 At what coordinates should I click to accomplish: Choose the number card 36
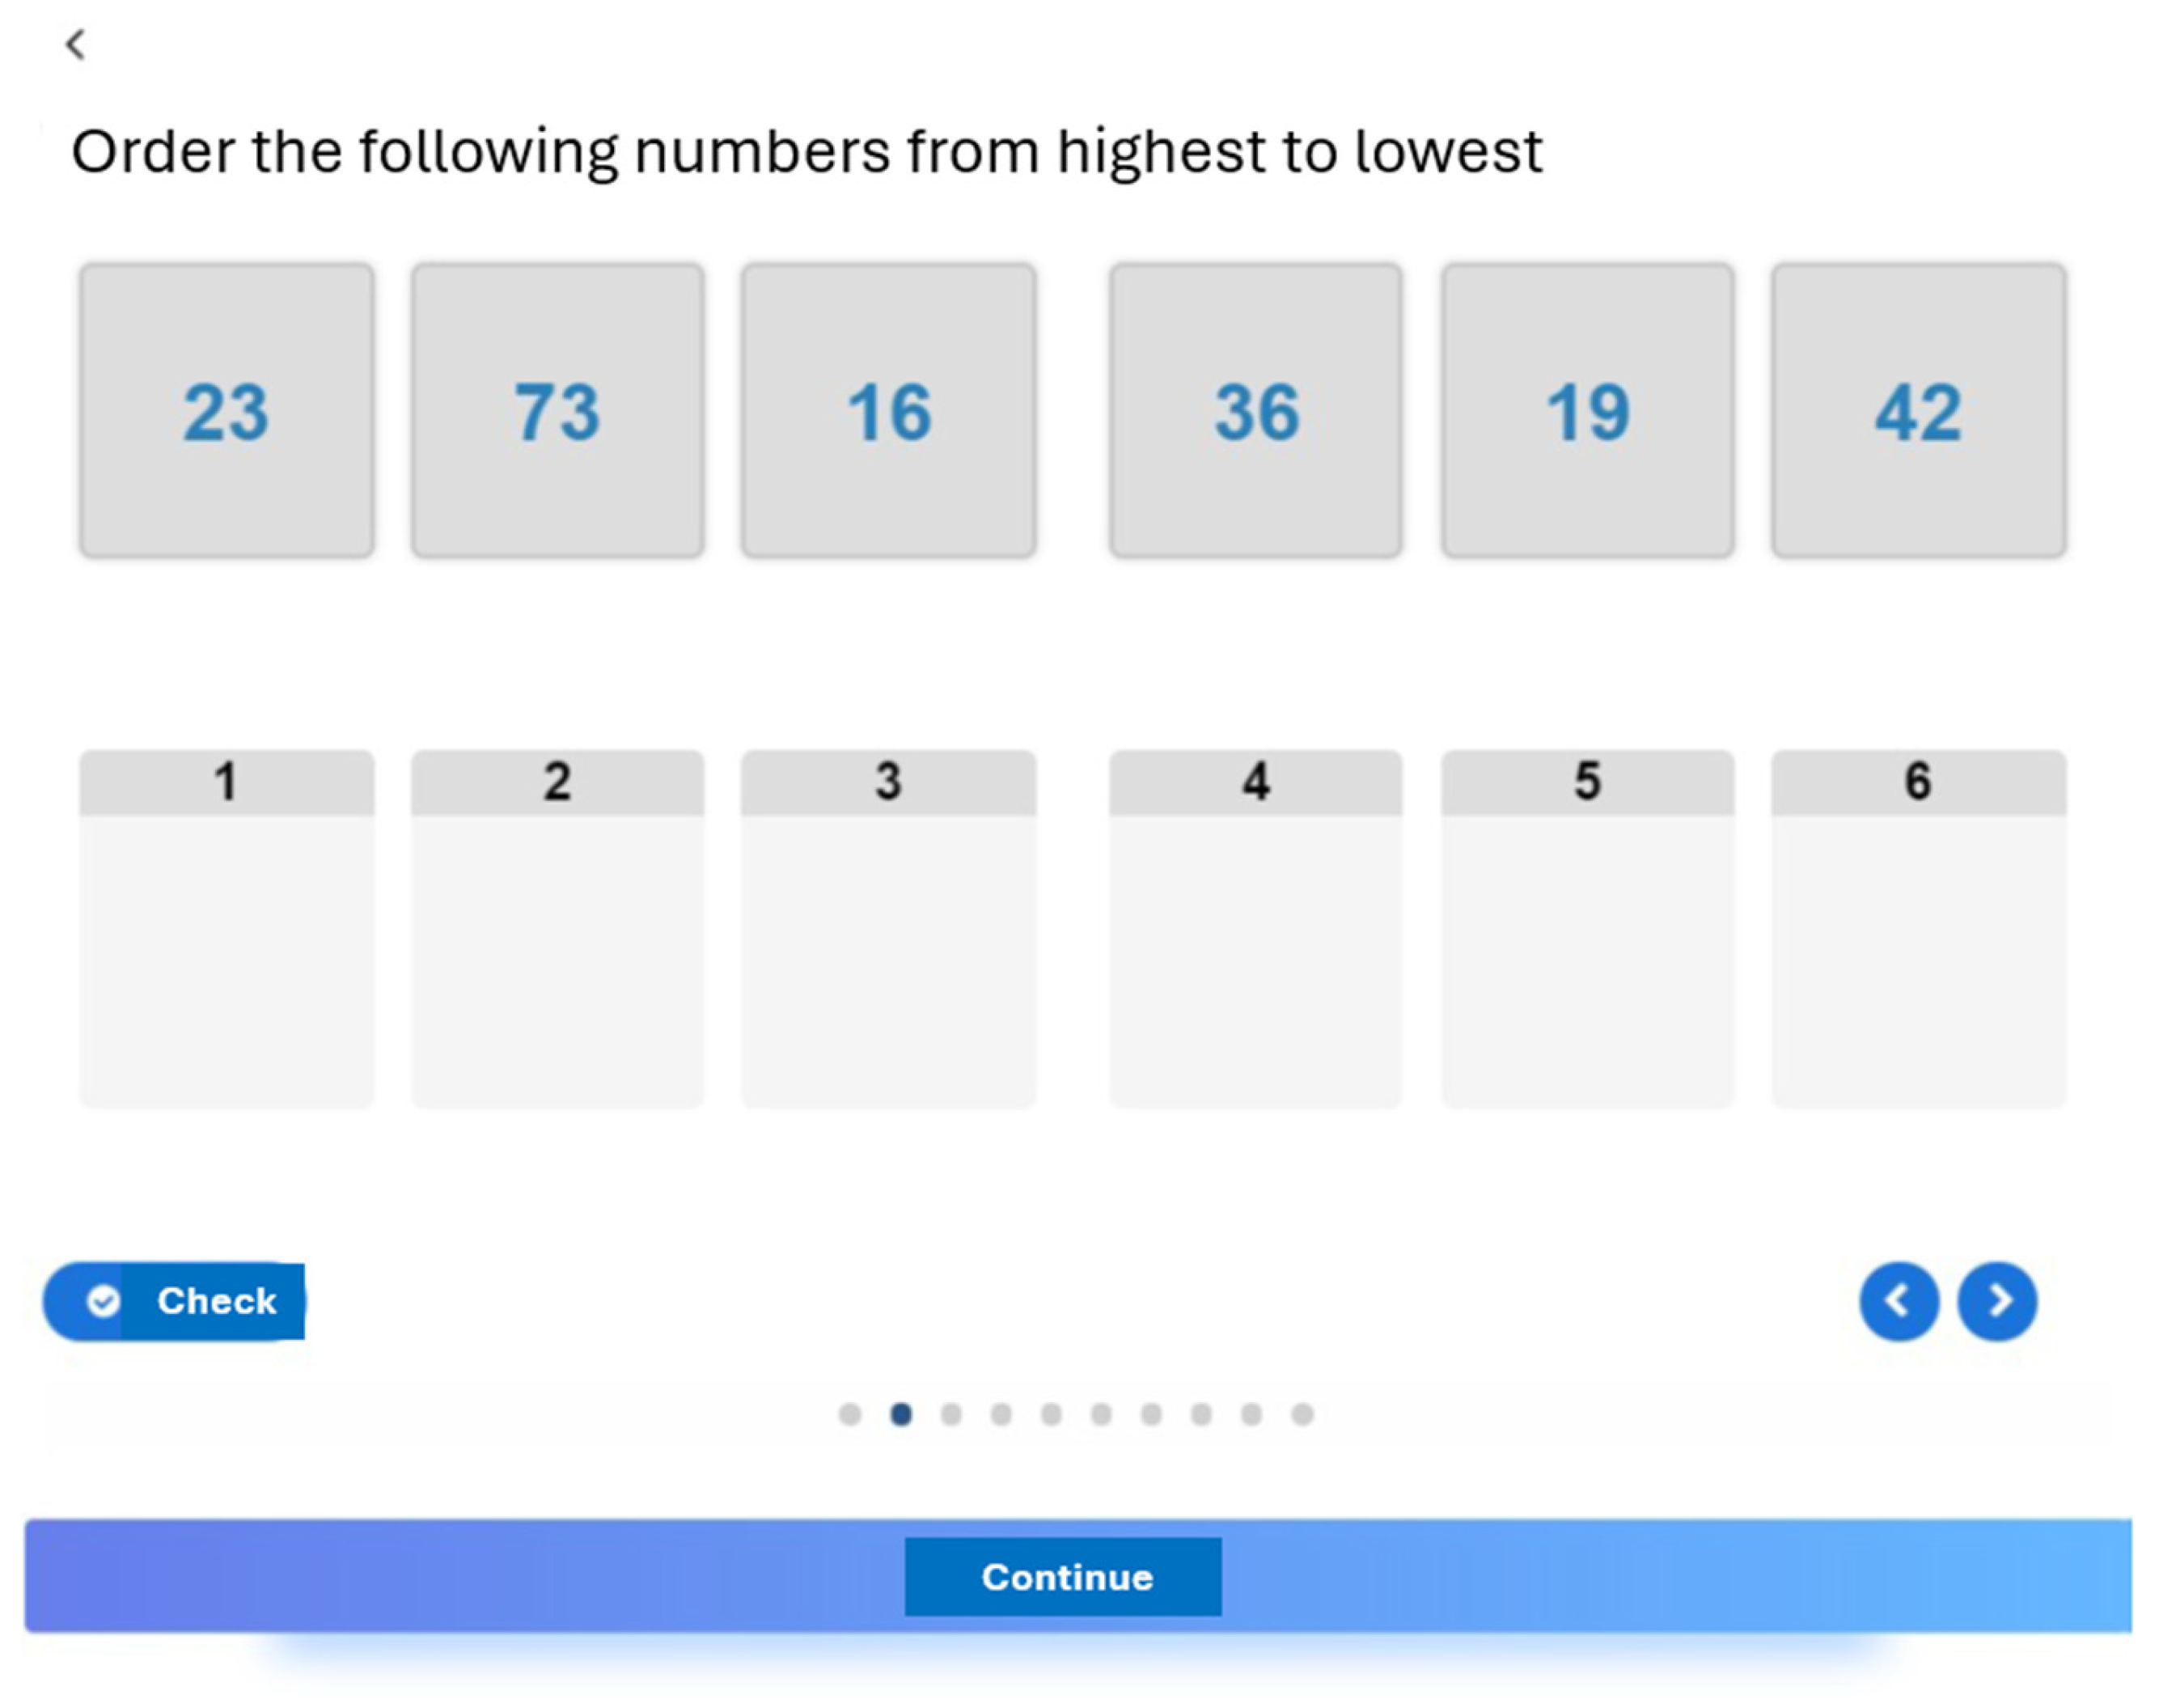click(1255, 411)
